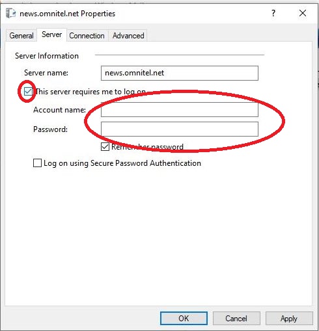The width and height of the screenshot is (319, 331).
Task: Disable the Remember password checkbox
Action: coord(105,147)
